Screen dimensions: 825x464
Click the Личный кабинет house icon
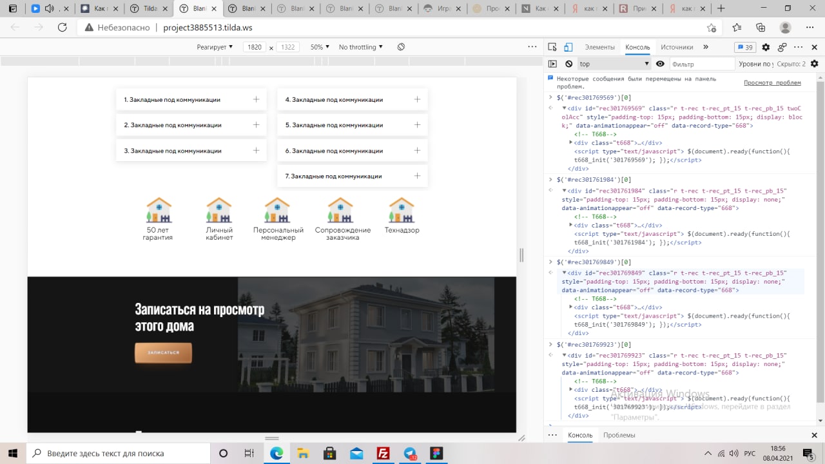(x=219, y=210)
